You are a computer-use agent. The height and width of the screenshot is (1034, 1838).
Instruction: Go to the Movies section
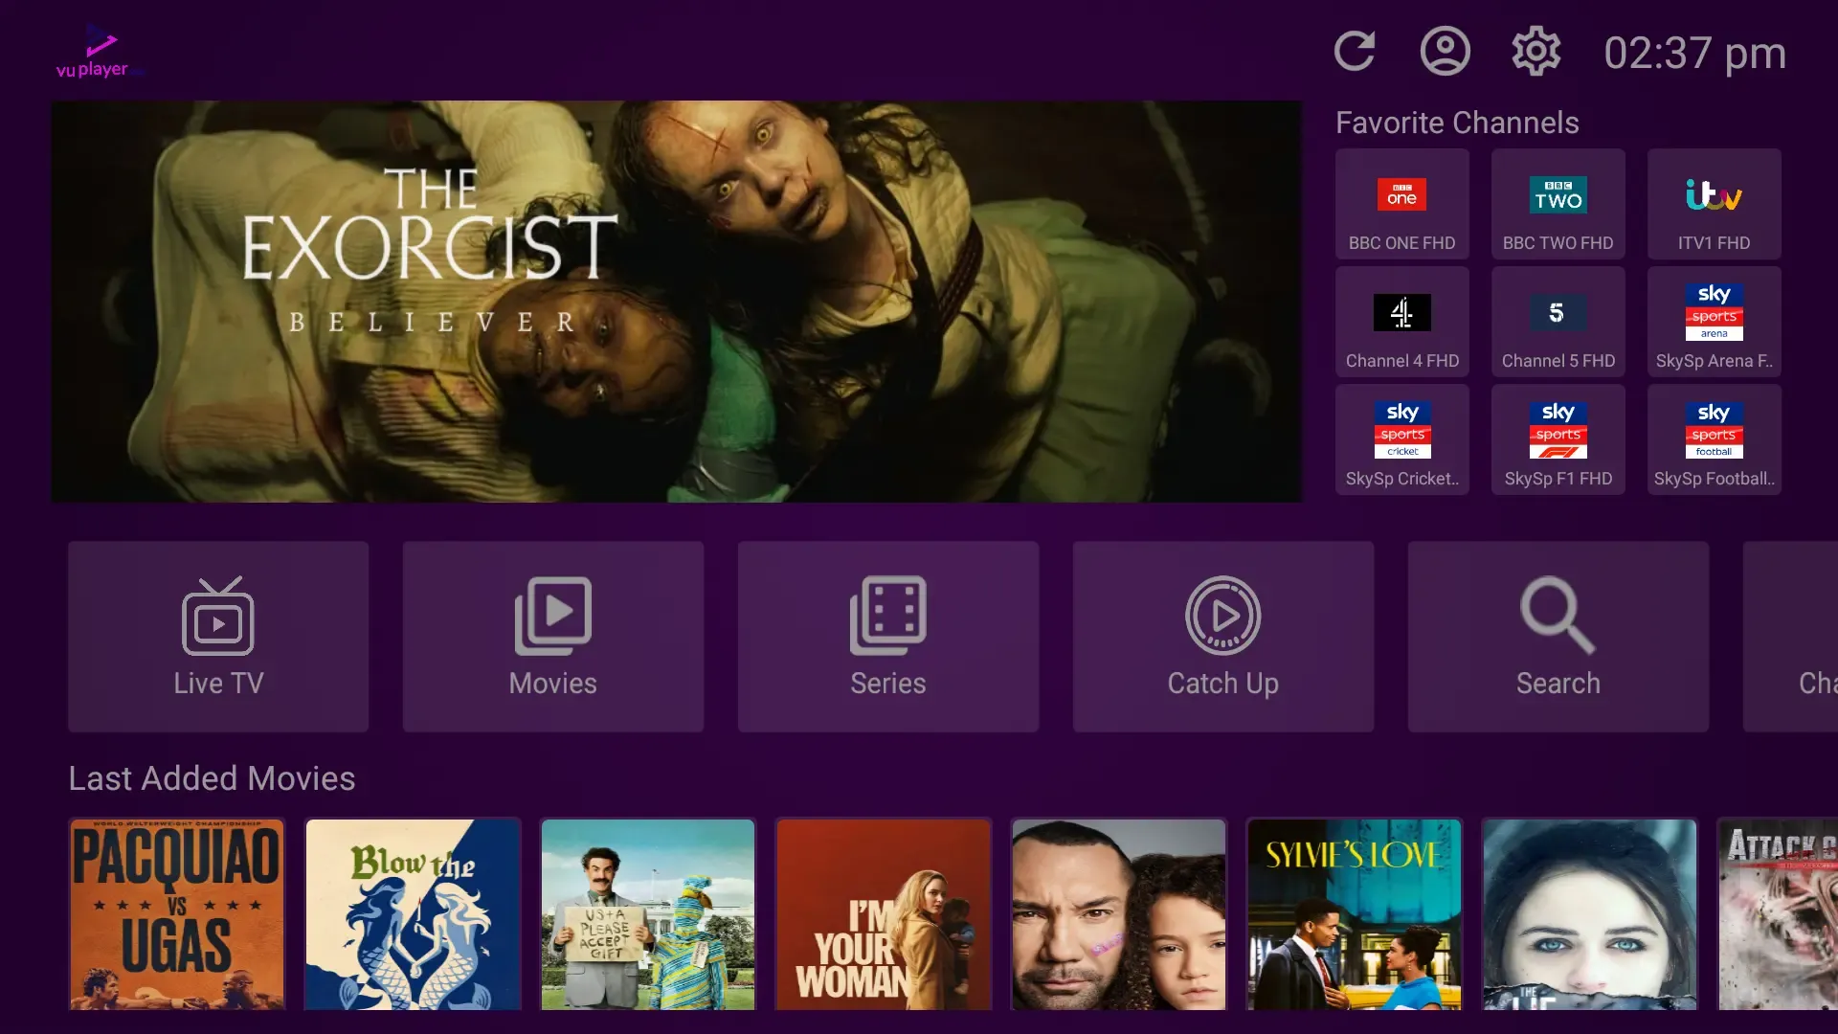pos(553,637)
